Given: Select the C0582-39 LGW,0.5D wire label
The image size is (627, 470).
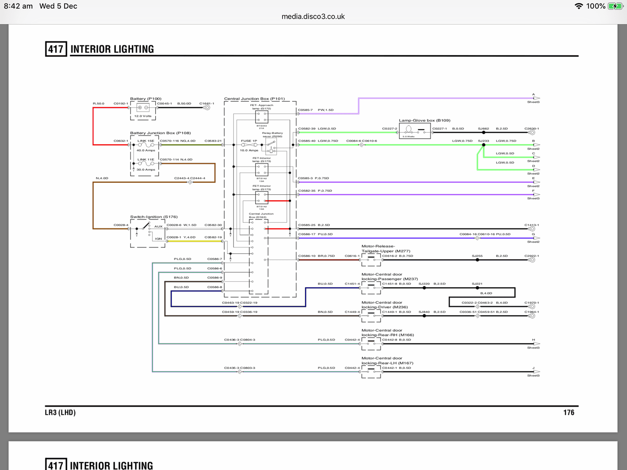Looking at the screenshot, I should coord(317,128).
